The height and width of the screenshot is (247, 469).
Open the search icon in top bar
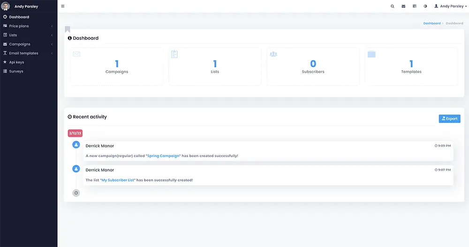click(x=393, y=6)
